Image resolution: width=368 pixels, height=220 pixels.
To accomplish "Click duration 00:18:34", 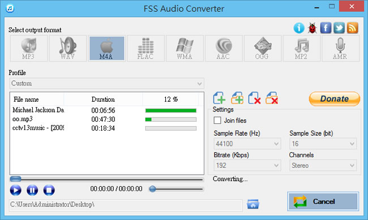I will [x=103, y=128].
